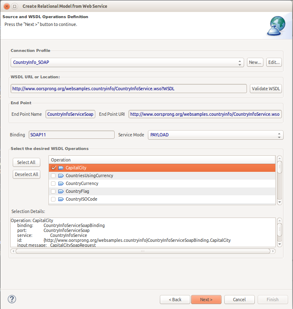Click the operations list vertical scrollbar thumb
Screen dimensions: 293x309
coord(279,167)
